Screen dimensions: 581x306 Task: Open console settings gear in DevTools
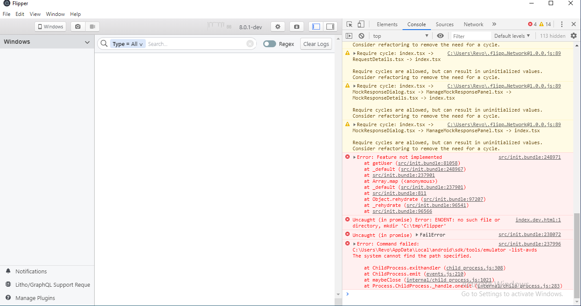coord(574,36)
